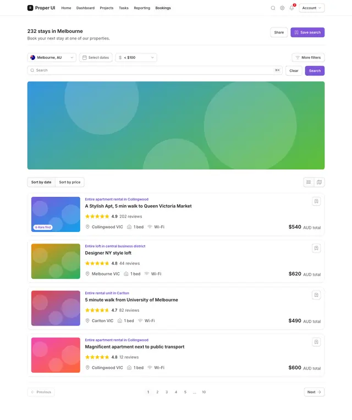Bookmark the University of Melbourne listing
Image resolution: width=352 pixels, height=420 pixels.
tap(316, 295)
